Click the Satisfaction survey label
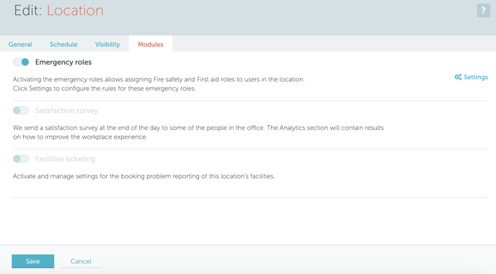Viewport: 496px width, 274px height. 66,111
